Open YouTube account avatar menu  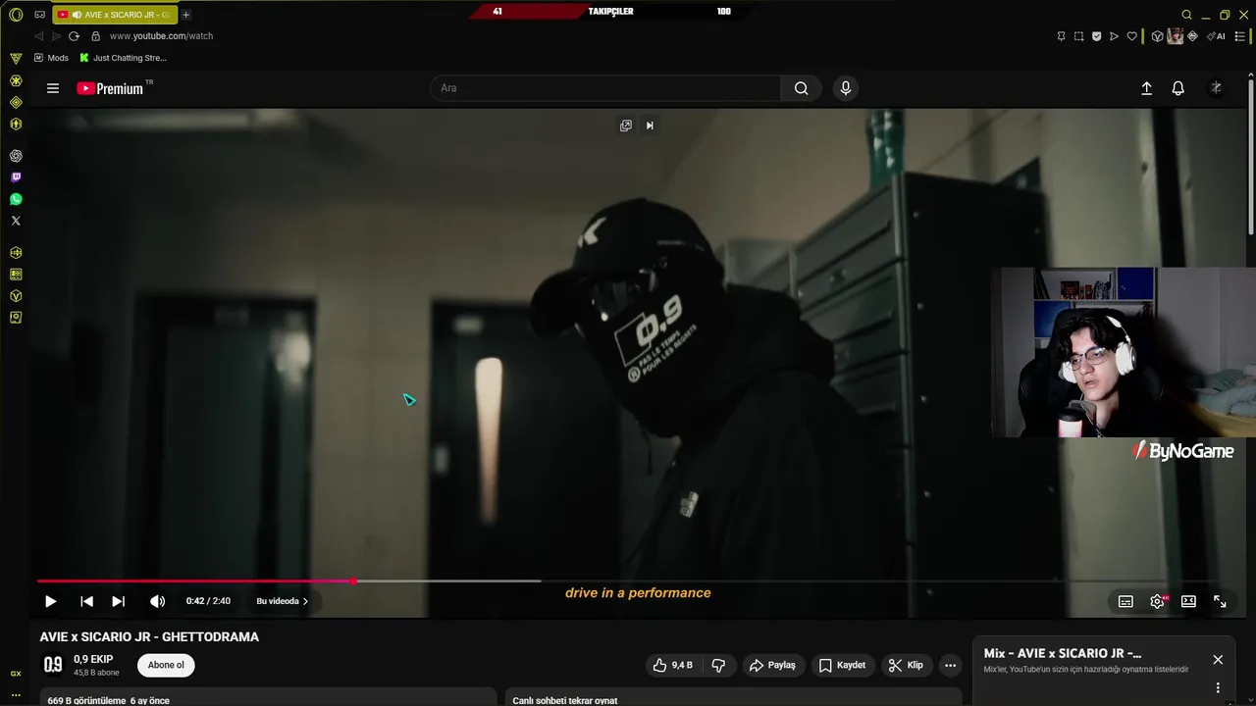(x=1216, y=88)
